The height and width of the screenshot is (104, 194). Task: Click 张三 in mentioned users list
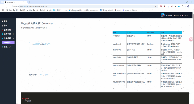[x=41, y=75]
